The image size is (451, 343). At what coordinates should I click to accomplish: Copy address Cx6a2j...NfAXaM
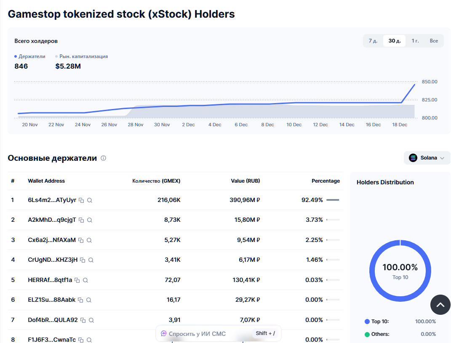pyautogui.click(x=81, y=240)
